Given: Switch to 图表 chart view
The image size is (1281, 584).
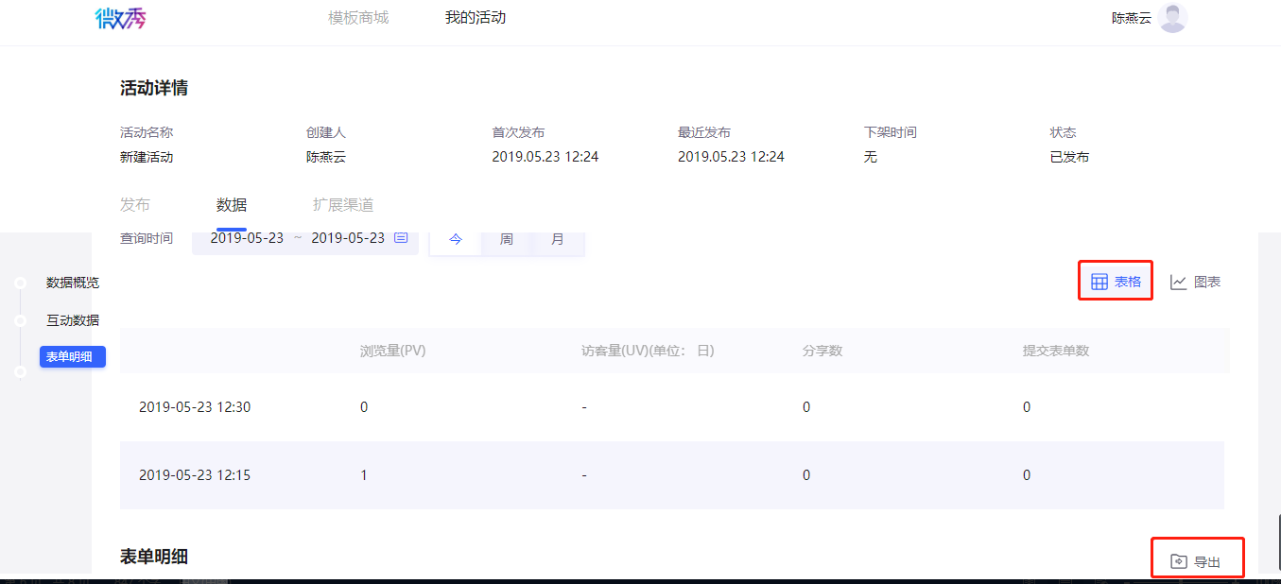Looking at the screenshot, I should click(x=1195, y=282).
